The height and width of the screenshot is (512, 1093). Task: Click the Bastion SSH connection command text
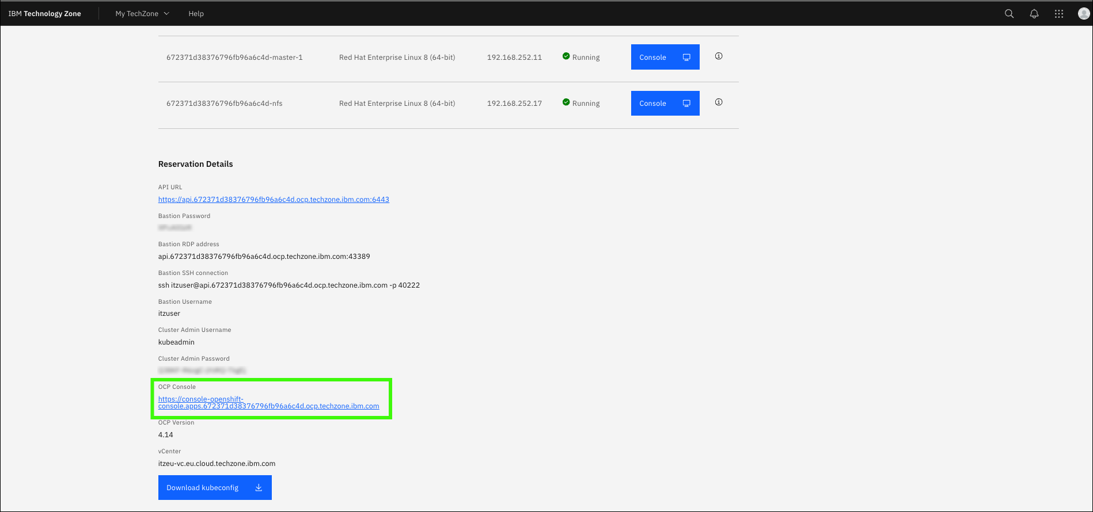[x=289, y=285]
